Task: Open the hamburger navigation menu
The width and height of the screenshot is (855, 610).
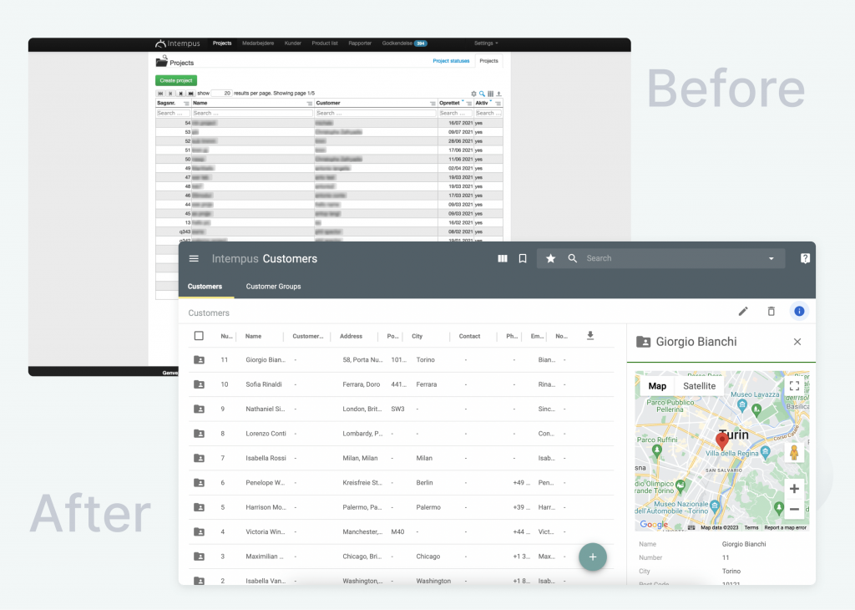Action: pos(194,259)
